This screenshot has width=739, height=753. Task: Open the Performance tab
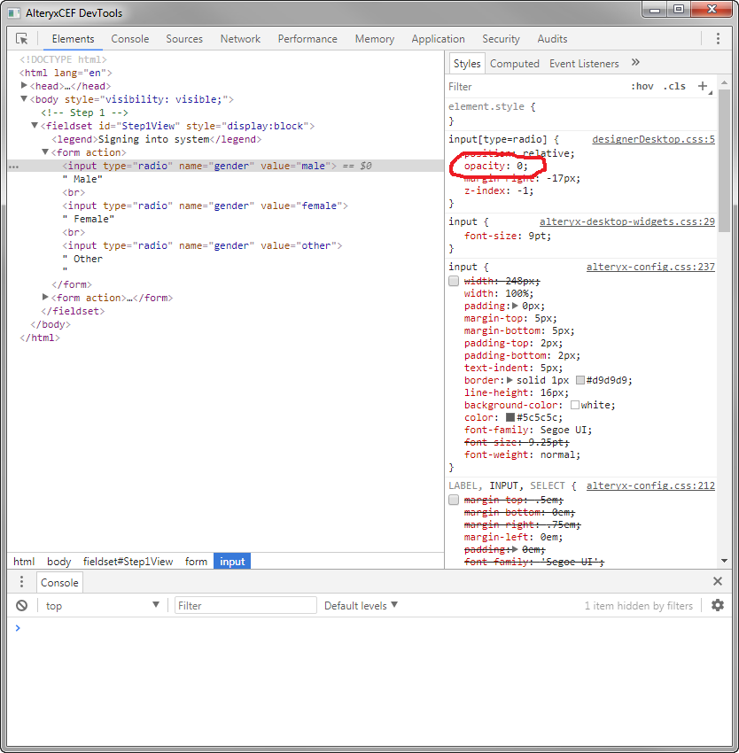point(307,39)
